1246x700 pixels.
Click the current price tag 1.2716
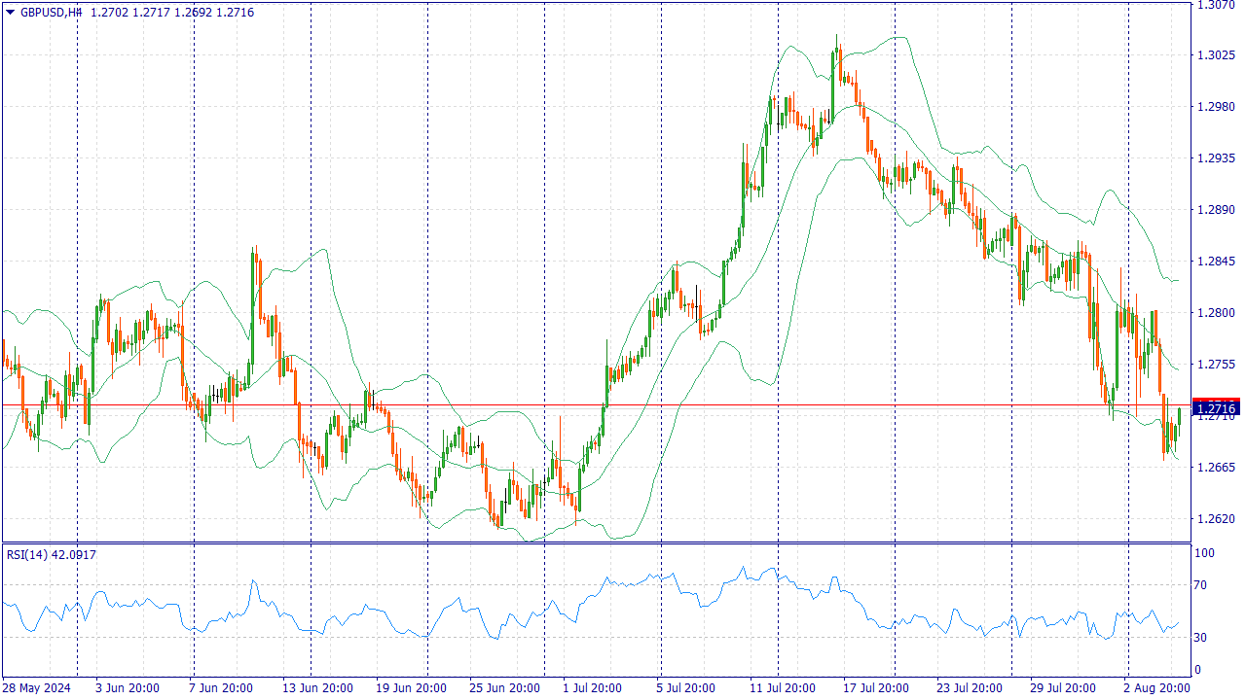point(1217,408)
